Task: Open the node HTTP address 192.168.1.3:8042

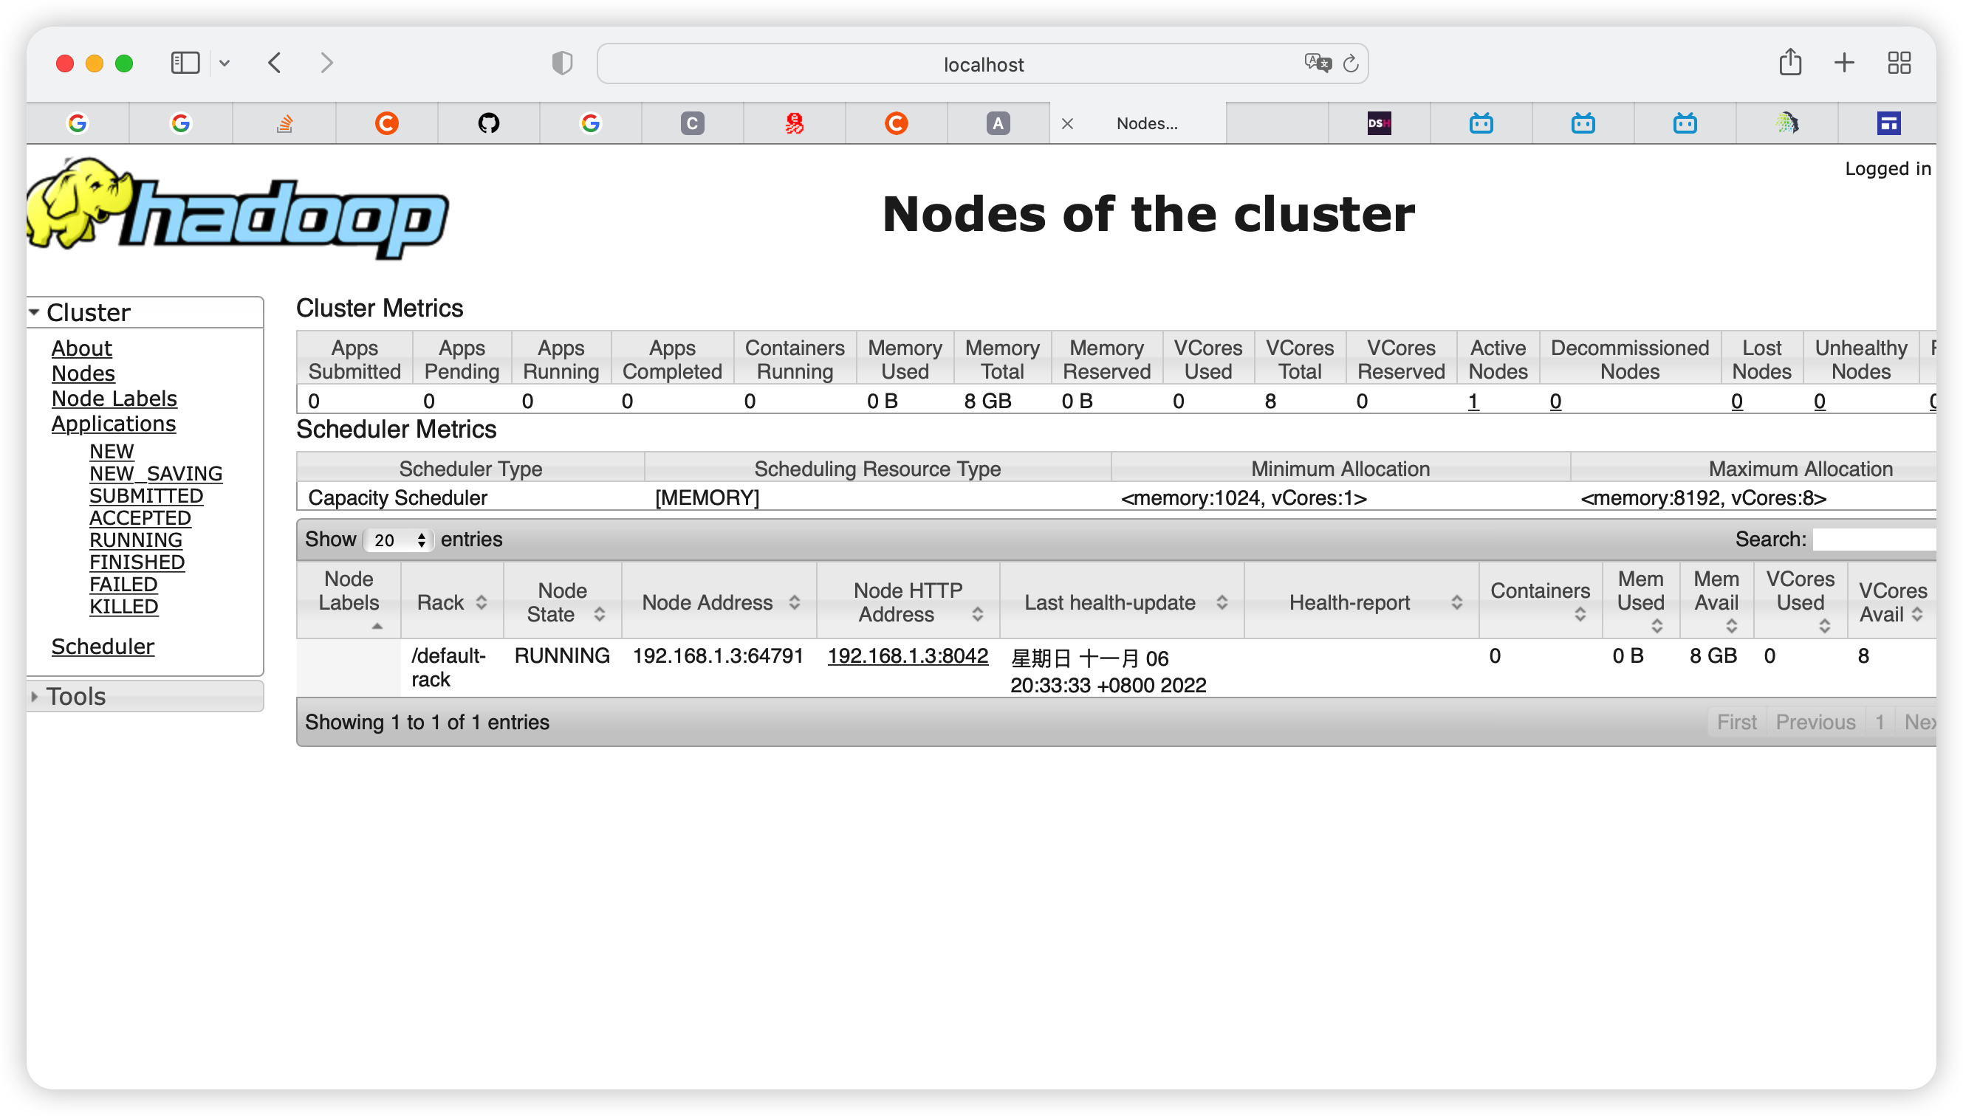Action: click(x=907, y=656)
